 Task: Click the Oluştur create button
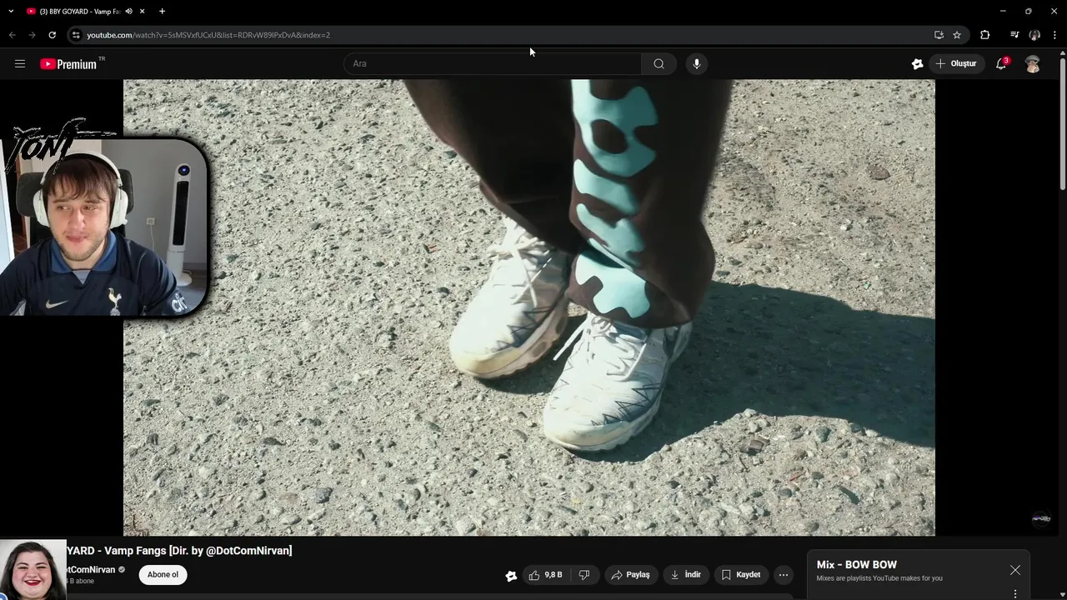click(x=955, y=63)
